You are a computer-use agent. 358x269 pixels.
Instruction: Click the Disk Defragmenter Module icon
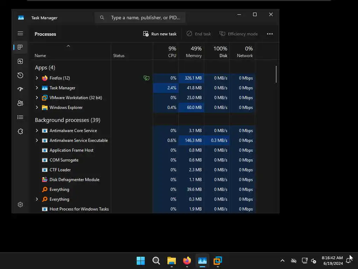pyautogui.click(x=45, y=180)
